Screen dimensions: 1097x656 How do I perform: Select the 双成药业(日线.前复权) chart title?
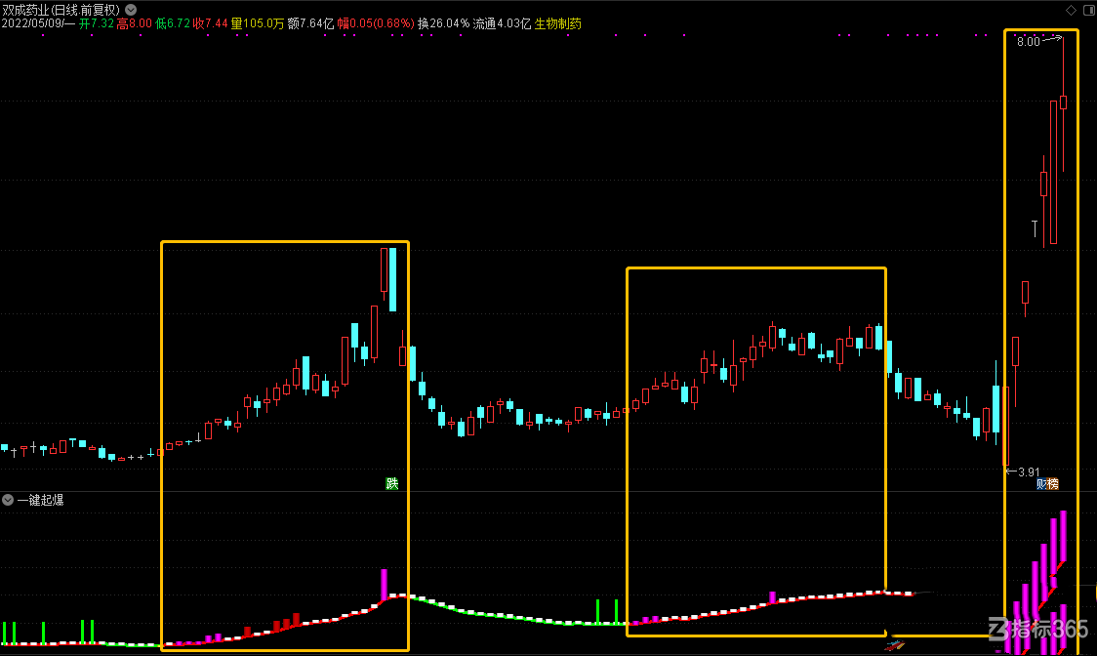click(x=61, y=10)
